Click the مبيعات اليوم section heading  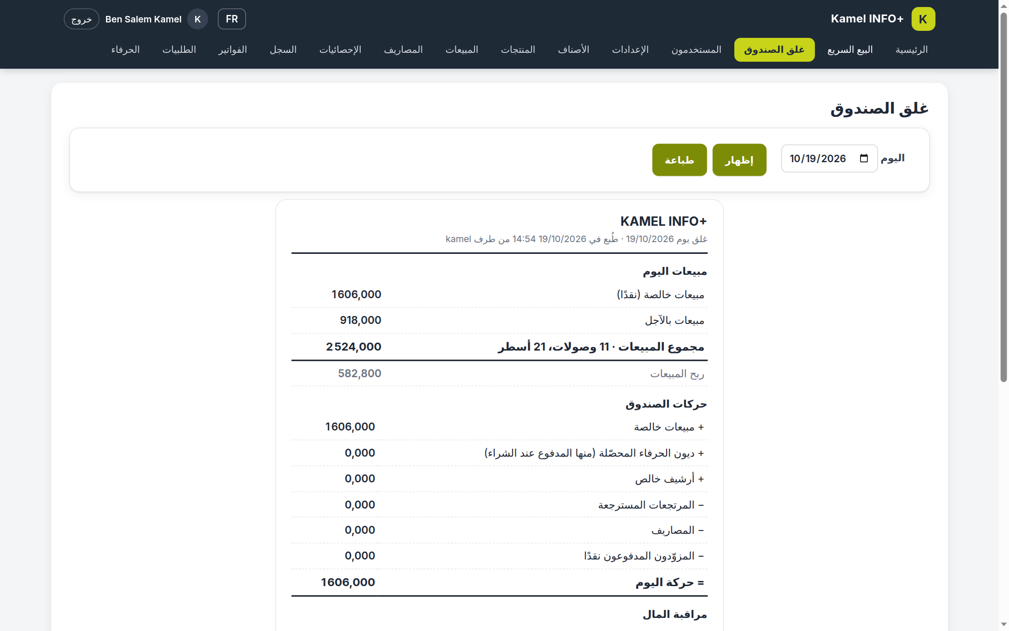pos(675,272)
